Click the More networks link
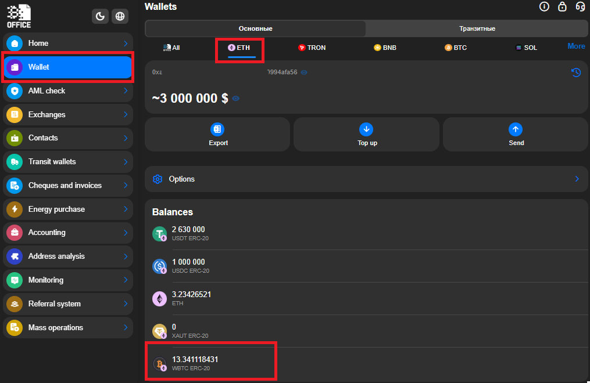Screen dimensions: 590x383 (576, 46)
